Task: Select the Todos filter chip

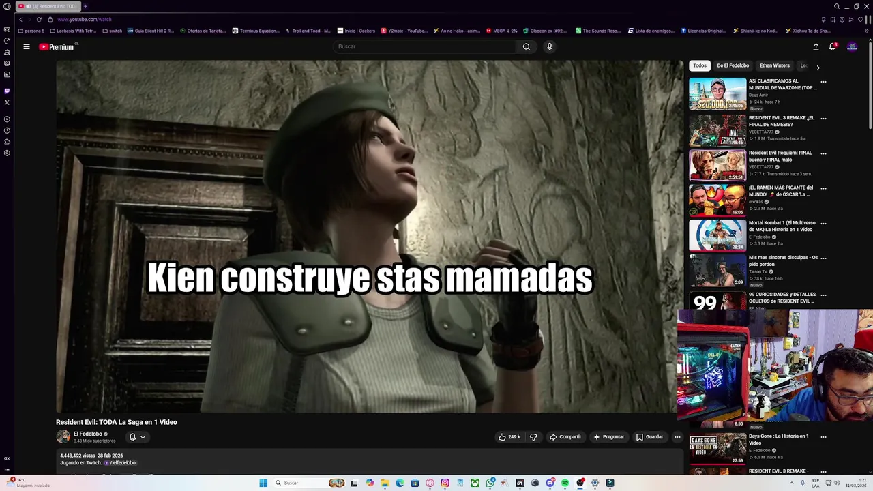Action: [700, 65]
